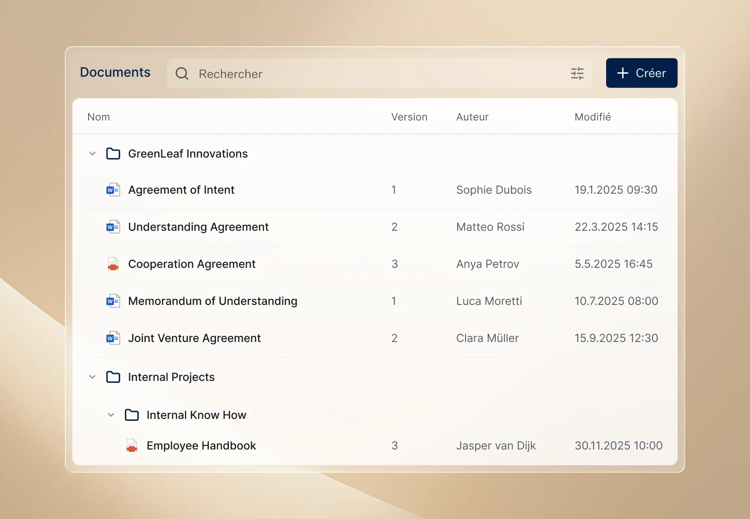Image resolution: width=750 pixels, height=519 pixels.
Task: Click version 2 of Understanding Agreement
Action: click(394, 227)
